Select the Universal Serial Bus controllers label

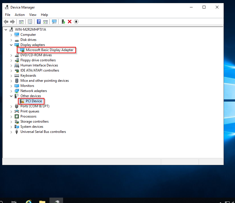tap(43, 132)
